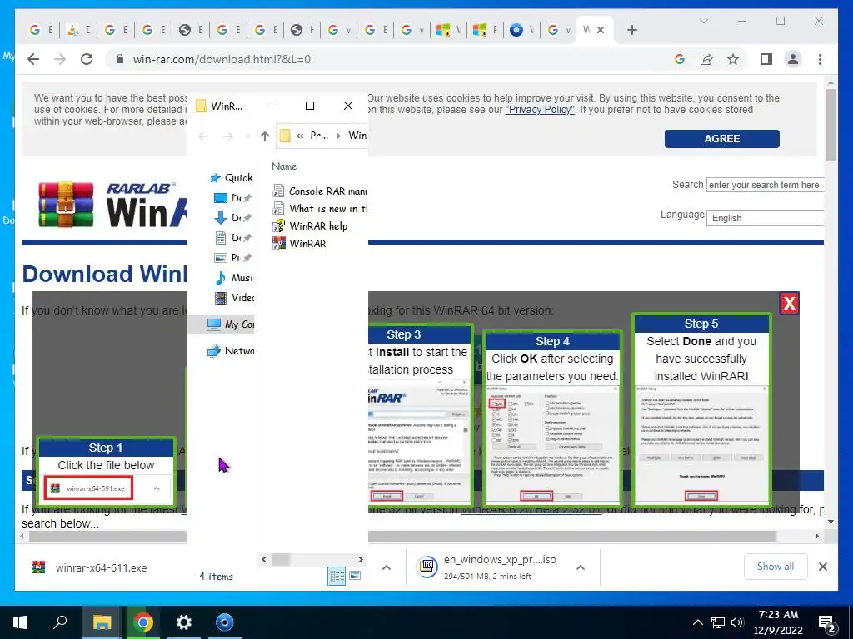This screenshot has width=853, height=639.
Task: Show hidden system tray icons
Action: click(698, 622)
